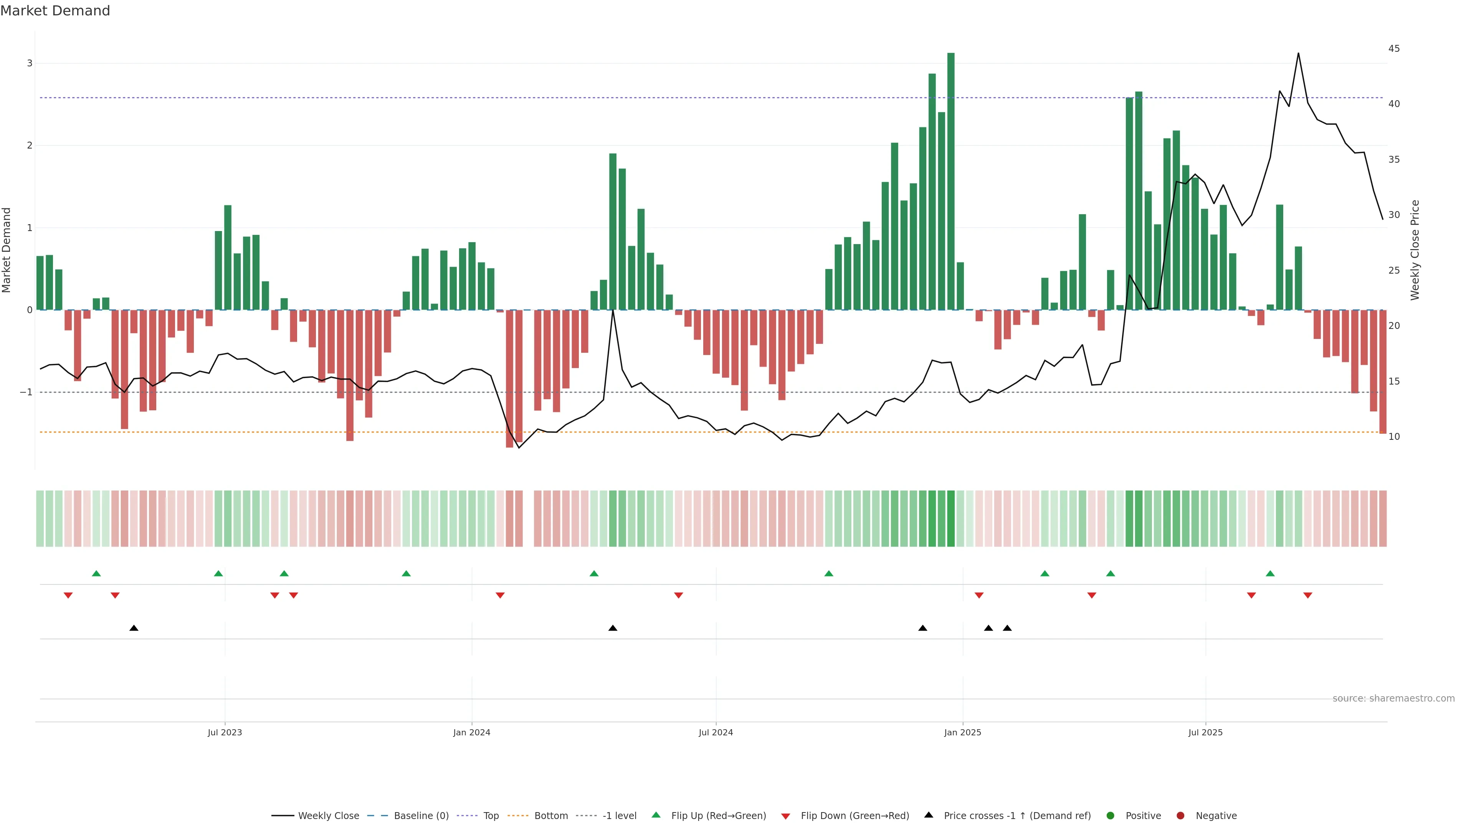Click green Flip Up triangle in legend

click(x=656, y=815)
